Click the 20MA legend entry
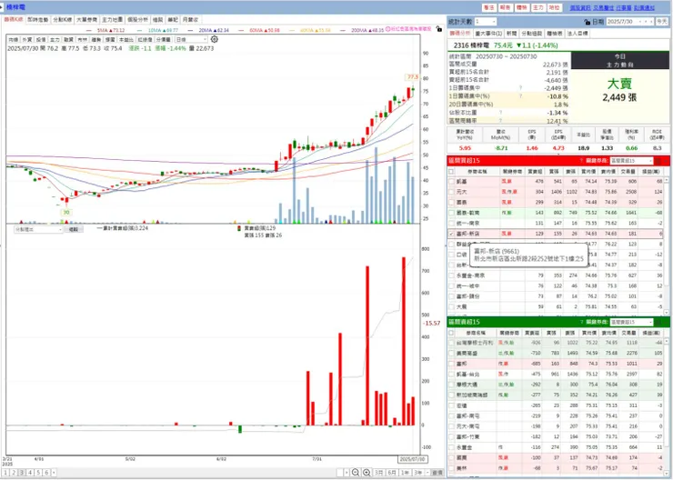Image resolution: width=673 pixels, height=480 pixels. [x=208, y=31]
